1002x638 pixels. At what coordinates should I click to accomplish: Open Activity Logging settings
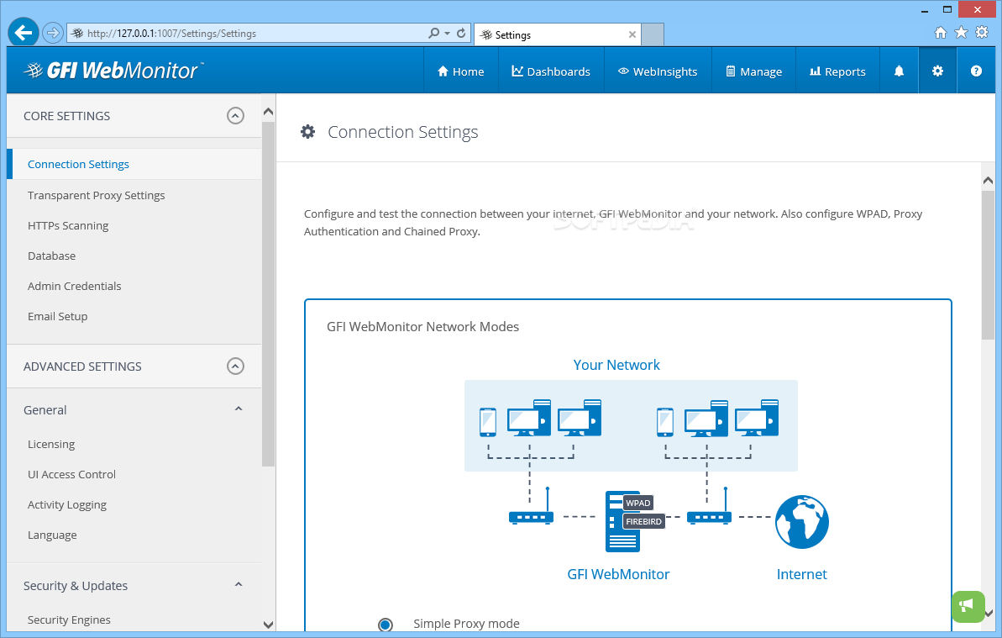(x=67, y=505)
